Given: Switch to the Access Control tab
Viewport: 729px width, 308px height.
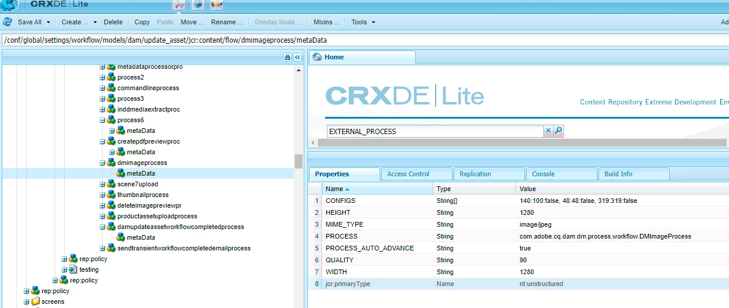Looking at the screenshot, I should pyautogui.click(x=416, y=174).
